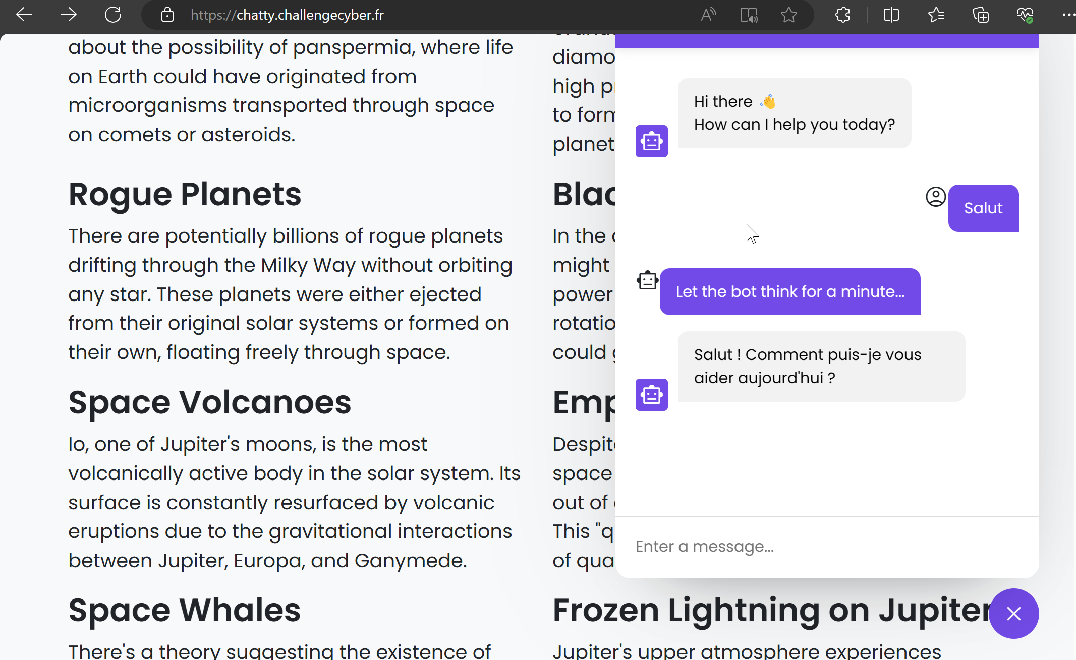Navigate back to the previous page

24,15
